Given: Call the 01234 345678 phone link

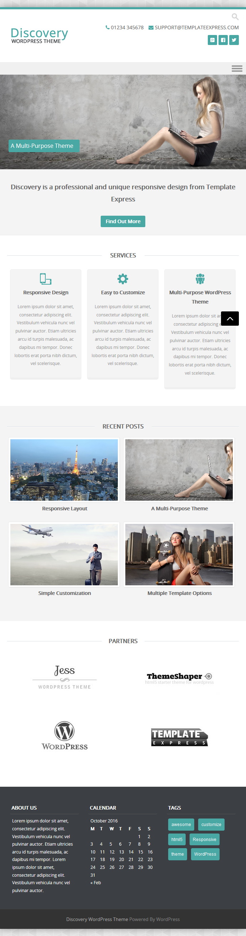Looking at the screenshot, I should pos(125,27).
